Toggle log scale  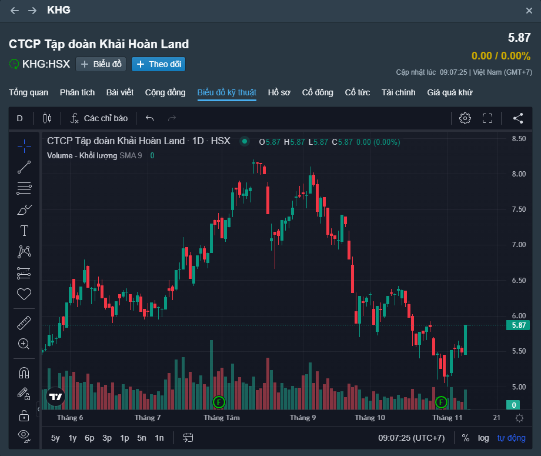(483, 438)
